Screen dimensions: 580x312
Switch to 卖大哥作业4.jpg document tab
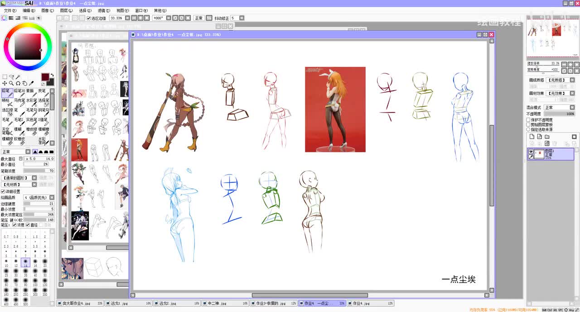click(80, 303)
